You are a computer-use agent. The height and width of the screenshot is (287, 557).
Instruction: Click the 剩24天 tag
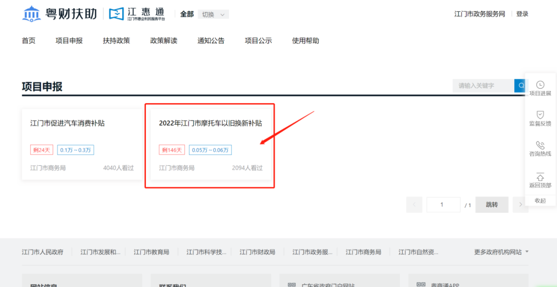click(x=42, y=150)
